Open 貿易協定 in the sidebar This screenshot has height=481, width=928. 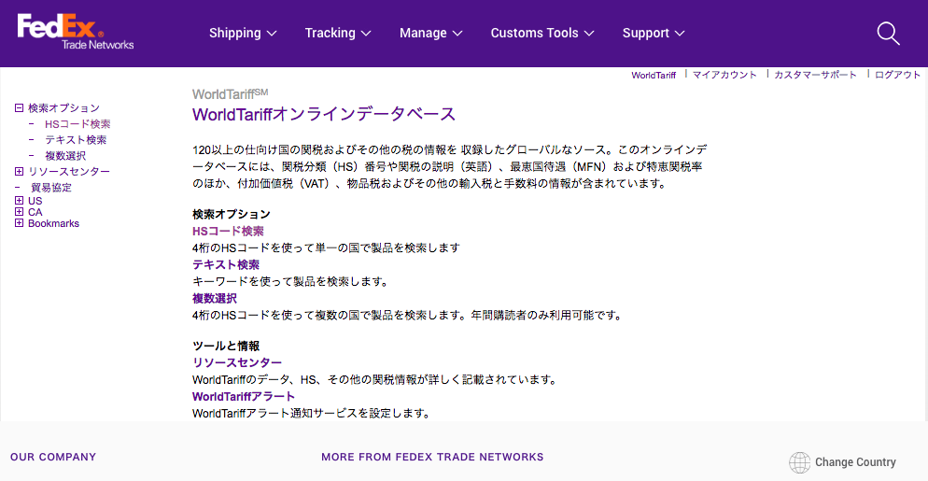[x=51, y=188]
